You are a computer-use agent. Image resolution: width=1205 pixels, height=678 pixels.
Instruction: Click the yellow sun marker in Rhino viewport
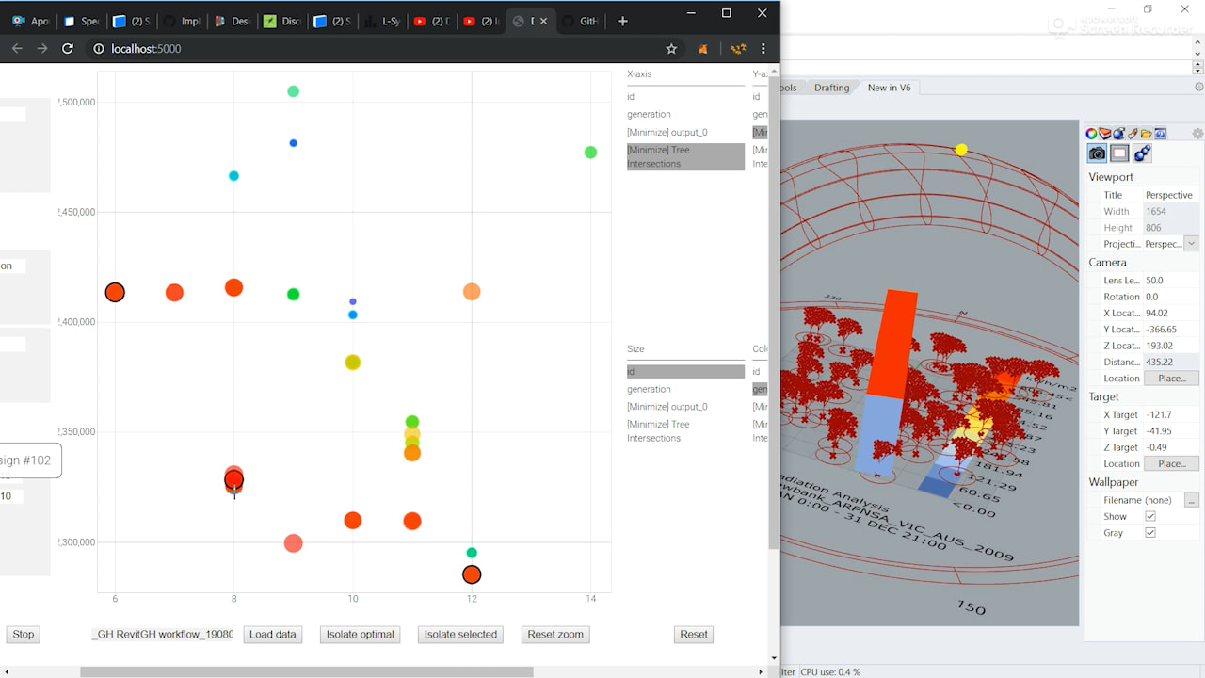(x=961, y=150)
